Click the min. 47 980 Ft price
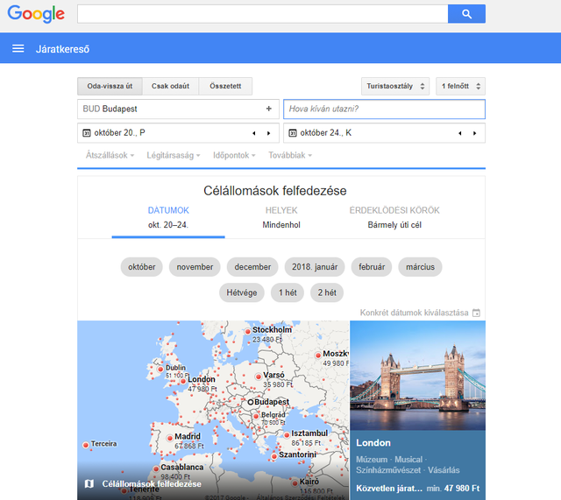The width and height of the screenshot is (561, 500). (x=453, y=489)
